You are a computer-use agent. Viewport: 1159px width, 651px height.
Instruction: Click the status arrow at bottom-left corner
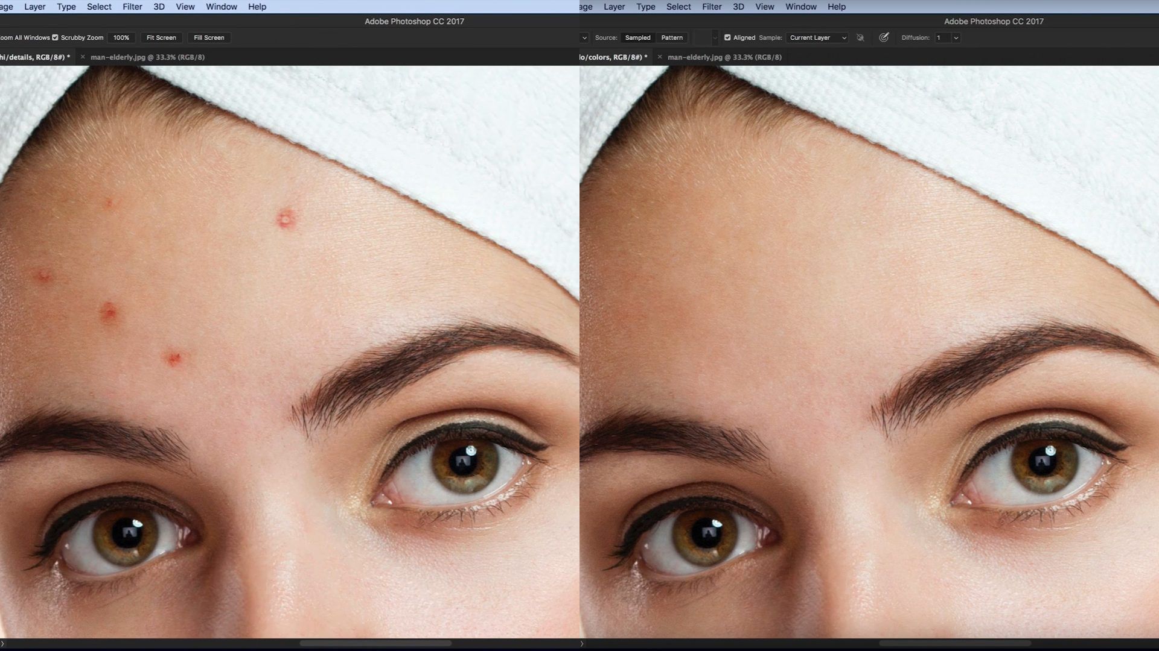(x=3, y=644)
